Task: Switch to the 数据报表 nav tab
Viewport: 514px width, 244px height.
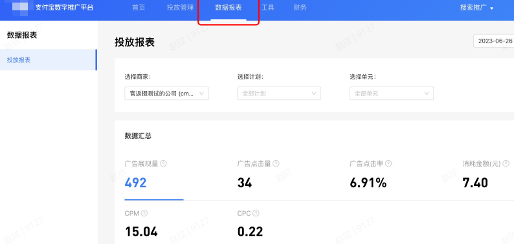Action: click(x=229, y=8)
